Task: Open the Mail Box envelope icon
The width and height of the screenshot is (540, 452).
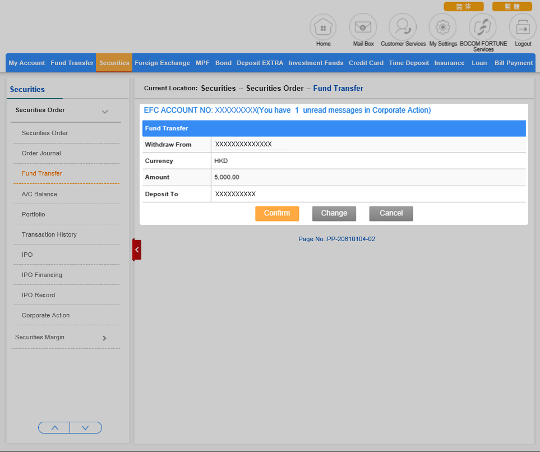Action: pos(363,27)
